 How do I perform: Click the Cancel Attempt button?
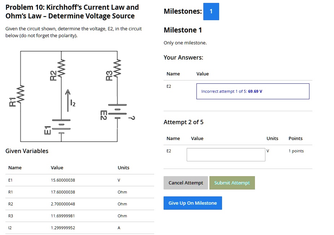point(186,183)
